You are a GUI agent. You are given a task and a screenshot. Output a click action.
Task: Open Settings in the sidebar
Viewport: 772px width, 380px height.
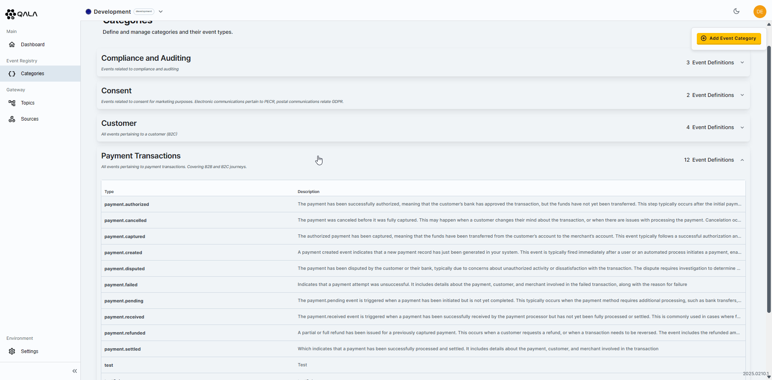coord(40,351)
